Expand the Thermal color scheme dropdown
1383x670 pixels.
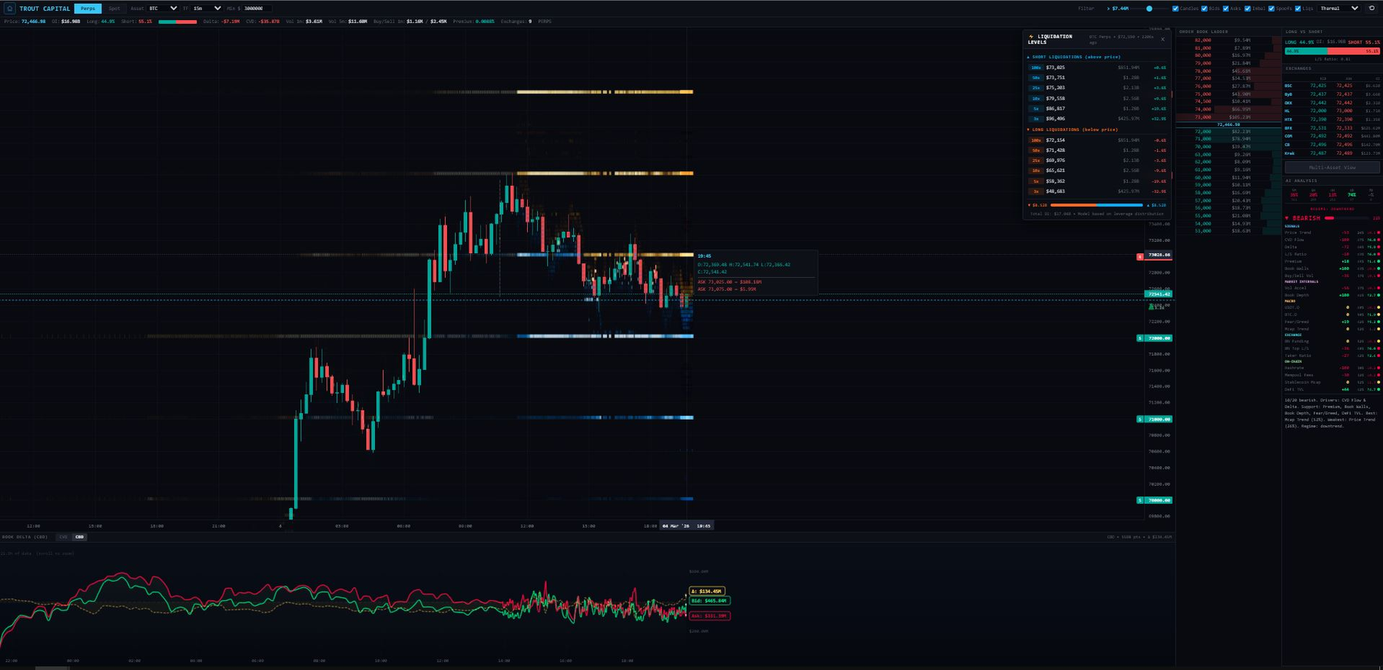click(1338, 8)
